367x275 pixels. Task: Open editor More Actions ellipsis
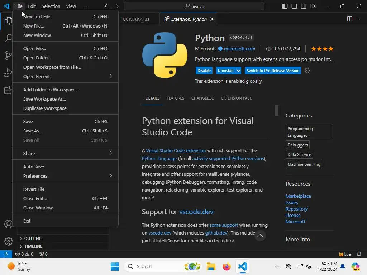[x=359, y=19]
